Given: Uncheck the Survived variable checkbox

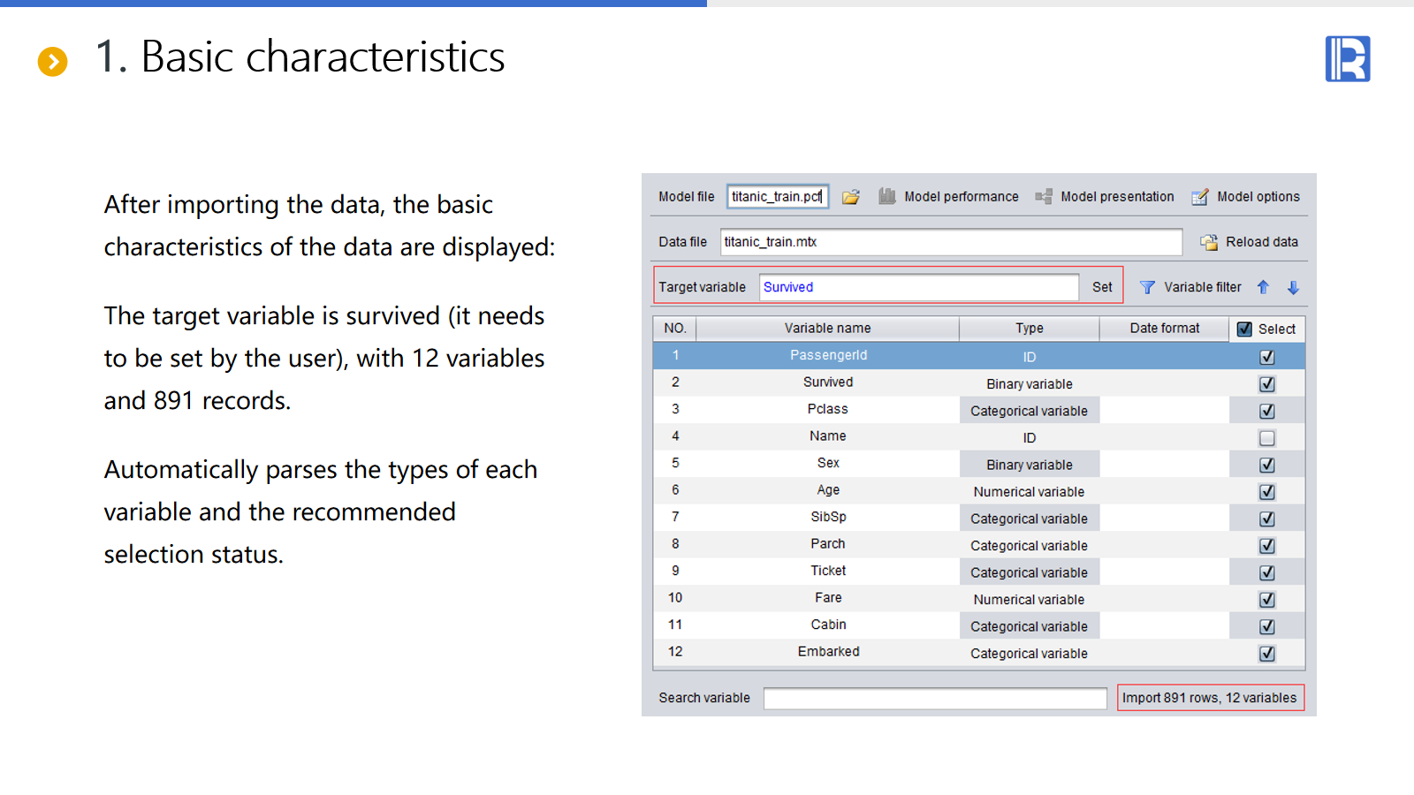Looking at the screenshot, I should (x=1266, y=384).
